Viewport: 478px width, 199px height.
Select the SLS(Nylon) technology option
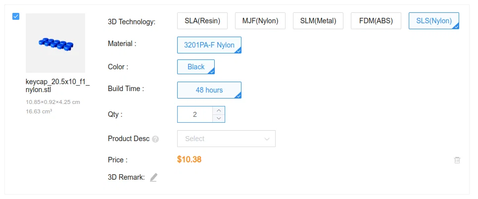click(433, 21)
